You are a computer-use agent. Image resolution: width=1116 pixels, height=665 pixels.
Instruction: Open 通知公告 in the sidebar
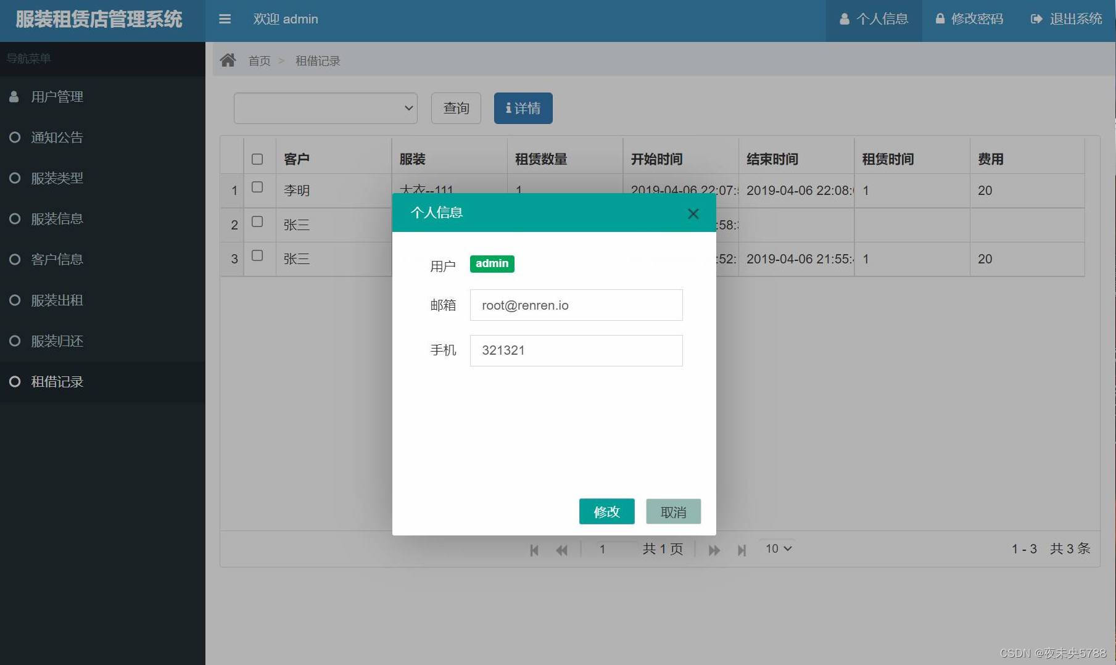point(102,138)
